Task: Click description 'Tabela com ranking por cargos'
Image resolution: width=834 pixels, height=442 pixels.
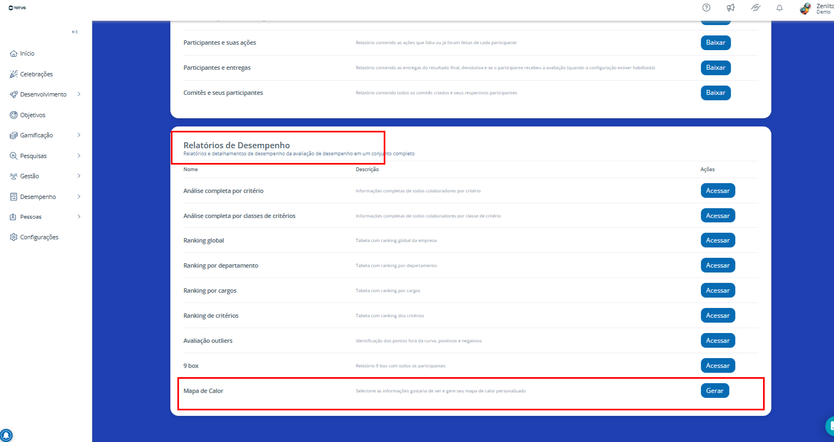Action: click(388, 290)
